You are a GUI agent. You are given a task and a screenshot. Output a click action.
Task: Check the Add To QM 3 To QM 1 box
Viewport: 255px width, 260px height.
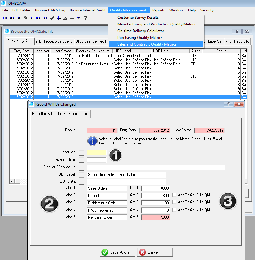(x=174, y=203)
